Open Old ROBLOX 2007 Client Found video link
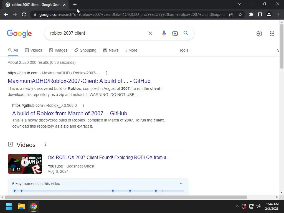The width and height of the screenshot is (284, 213). pyautogui.click(x=109, y=158)
